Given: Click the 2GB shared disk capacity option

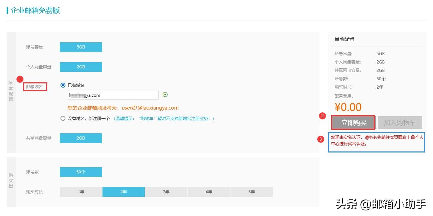Looking at the screenshot, I should [81, 138].
